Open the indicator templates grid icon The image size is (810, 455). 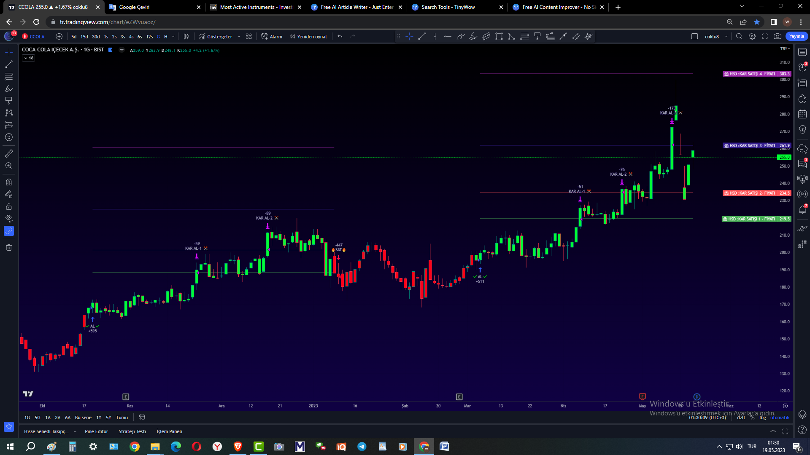(x=249, y=37)
